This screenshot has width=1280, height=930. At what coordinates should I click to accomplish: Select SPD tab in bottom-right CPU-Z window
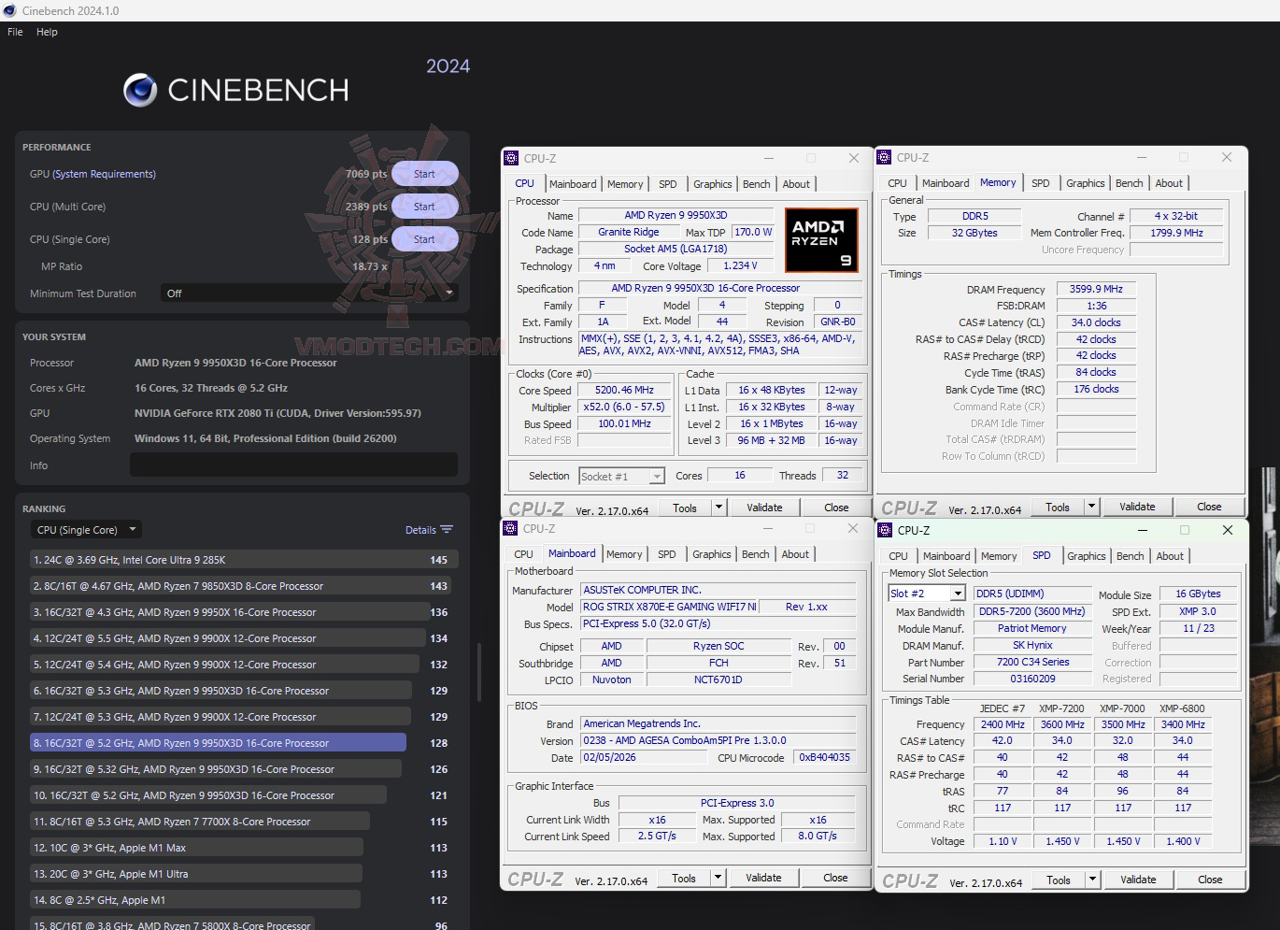pos(1042,555)
